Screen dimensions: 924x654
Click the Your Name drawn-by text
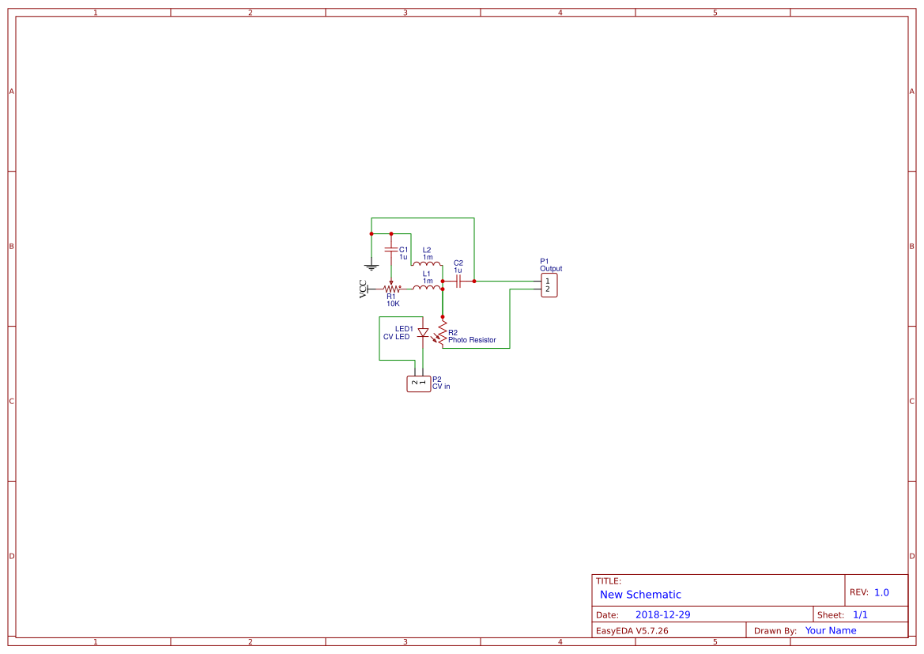point(830,630)
